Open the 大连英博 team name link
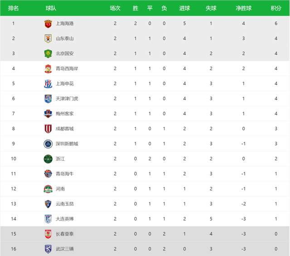290x256 pixels. pyautogui.click(x=65, y=219)
